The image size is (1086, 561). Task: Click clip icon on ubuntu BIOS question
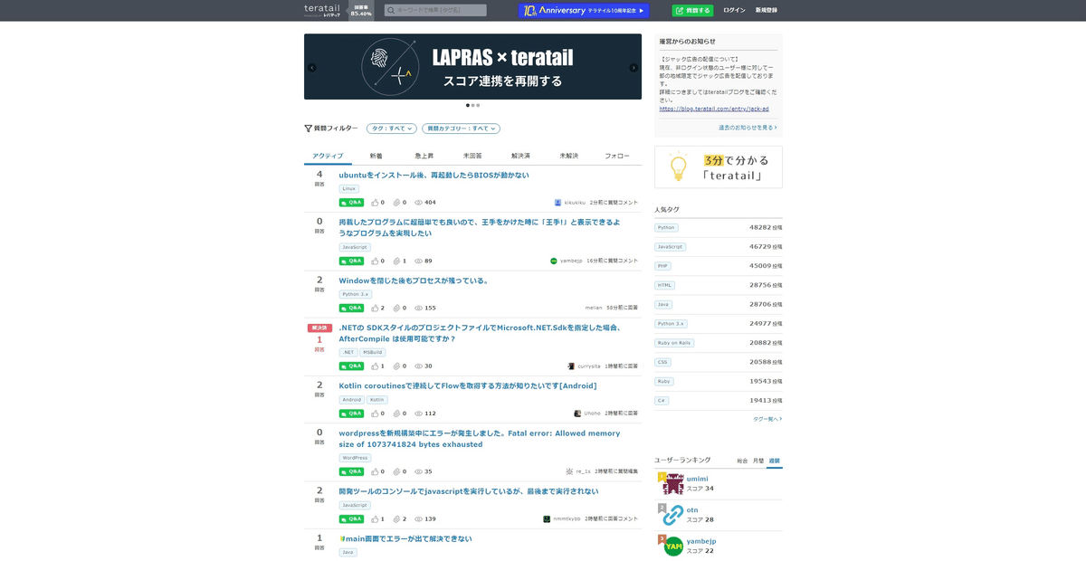[x=397, y=203]
